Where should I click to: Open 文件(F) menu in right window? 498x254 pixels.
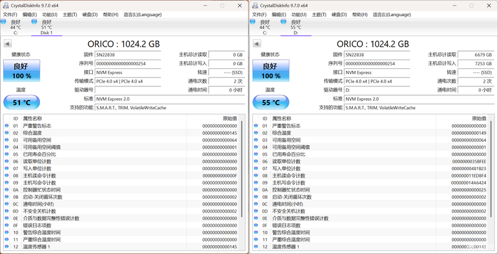click(260, 14)
